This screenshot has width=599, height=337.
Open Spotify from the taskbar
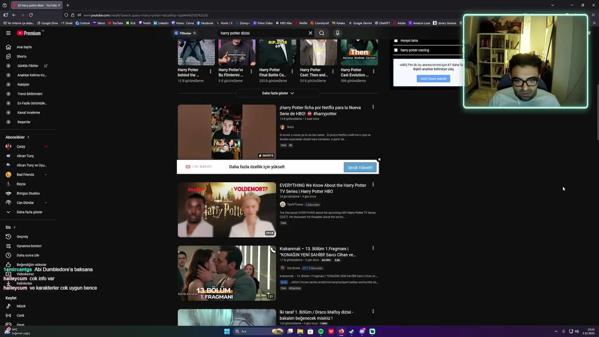pos(321,331)
